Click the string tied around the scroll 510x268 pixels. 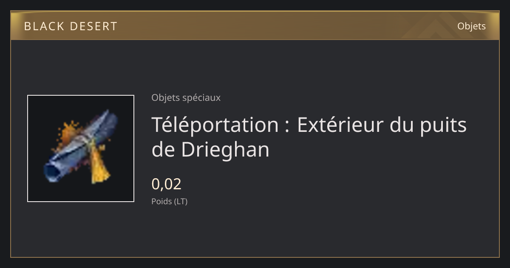click(87, 144)
